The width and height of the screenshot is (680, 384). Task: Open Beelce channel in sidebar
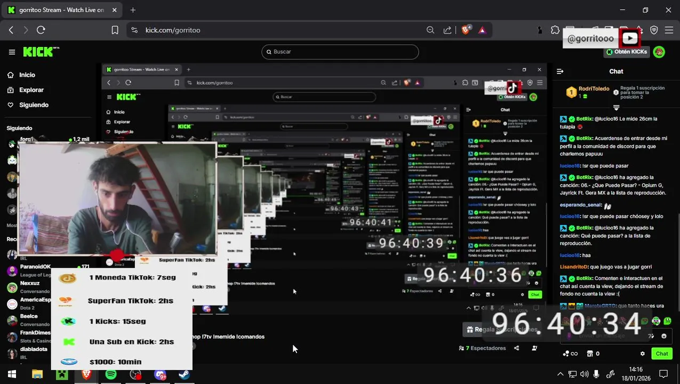[29, 316]
